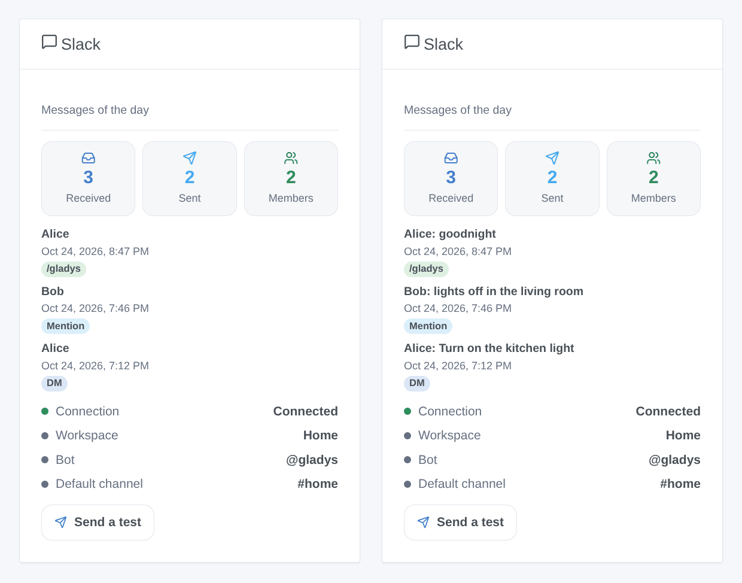Click the chat bubble icon in right Slack header
The image size is (742, 583).
pyautogui.click(x=412, y=42)
